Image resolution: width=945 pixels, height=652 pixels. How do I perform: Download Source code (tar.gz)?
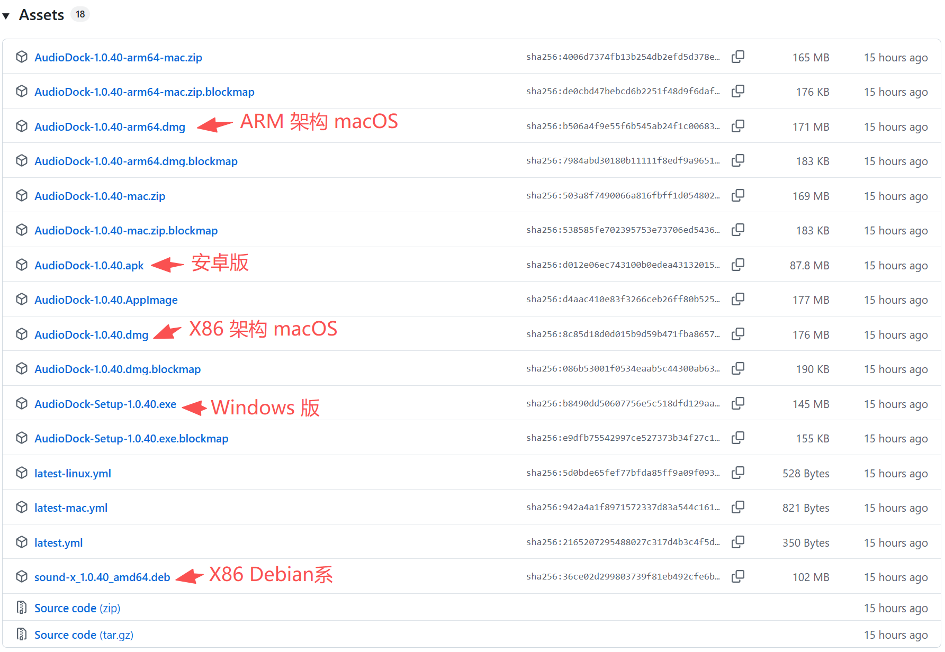[x=84, y=635]
